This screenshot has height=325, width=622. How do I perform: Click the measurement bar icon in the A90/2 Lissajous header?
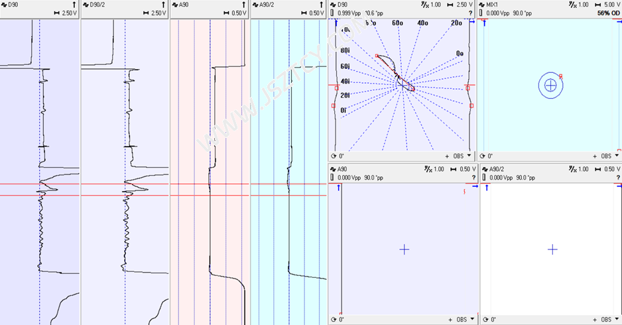(x=483, y=178)
